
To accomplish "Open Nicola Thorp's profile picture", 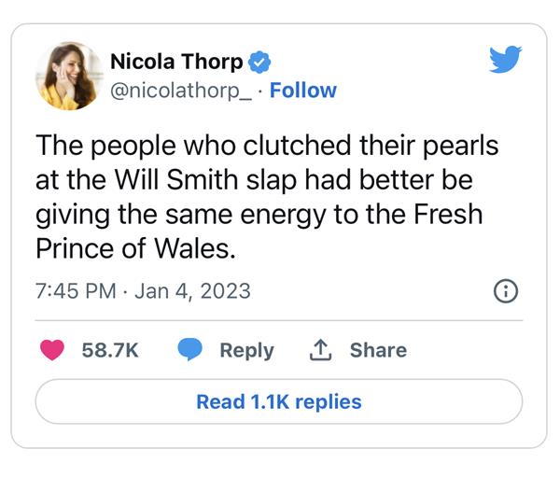I will (x=69, y=76).
